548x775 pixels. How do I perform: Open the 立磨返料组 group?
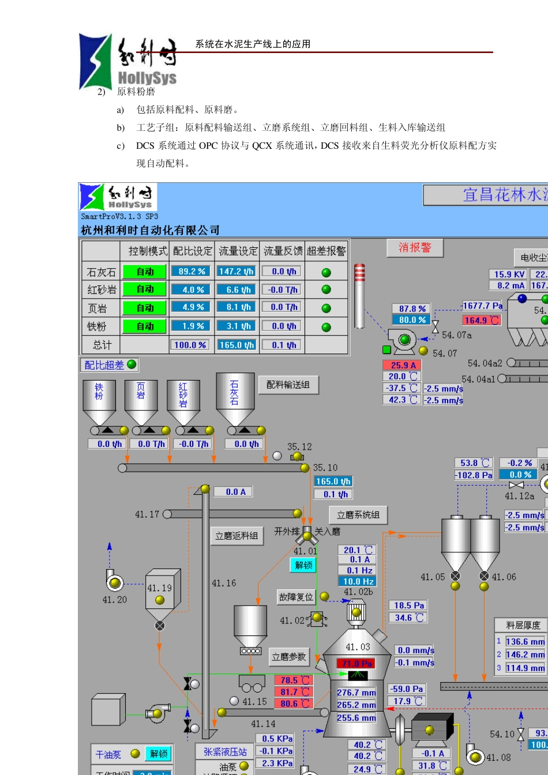pos(237,536)
